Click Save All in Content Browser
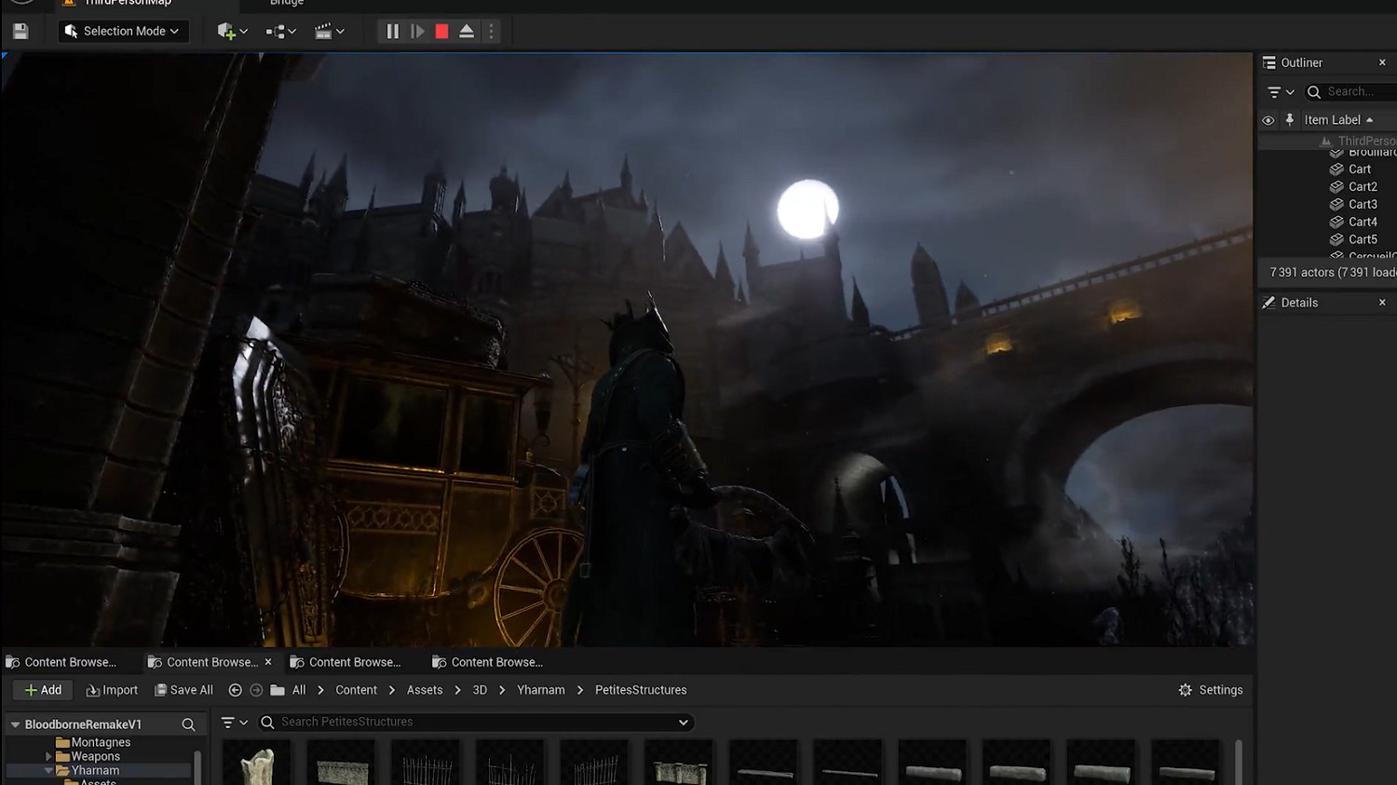1397x785 pixels. click(183, 690)
